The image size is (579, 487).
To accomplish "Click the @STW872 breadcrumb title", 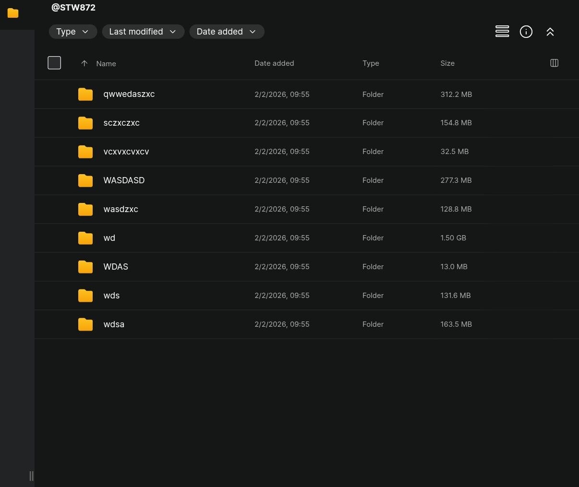I will 73,8.
